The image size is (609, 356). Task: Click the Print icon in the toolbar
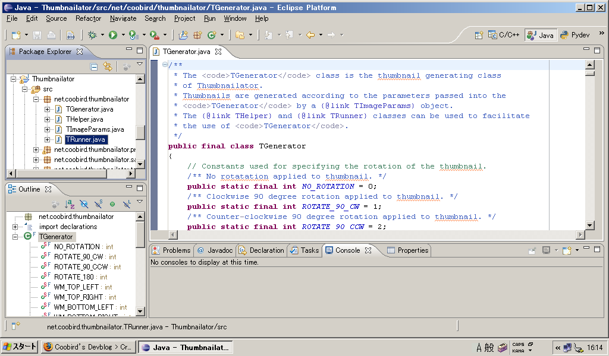(x=51, y=35)
